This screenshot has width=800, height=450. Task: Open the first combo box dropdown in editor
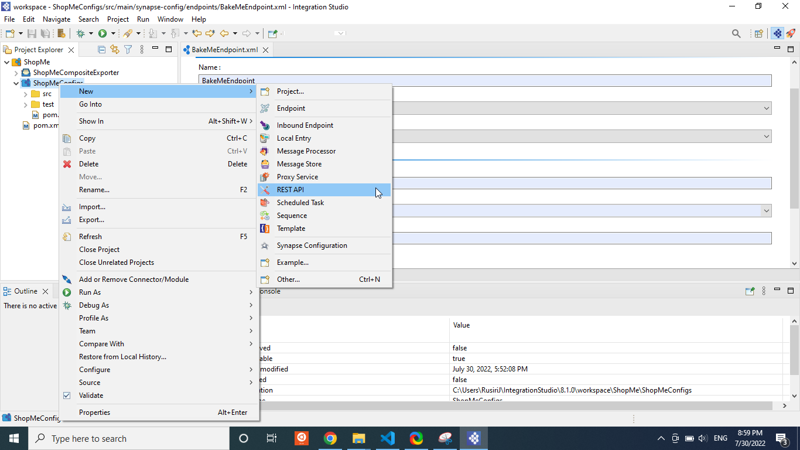click(x=767, y=108)
